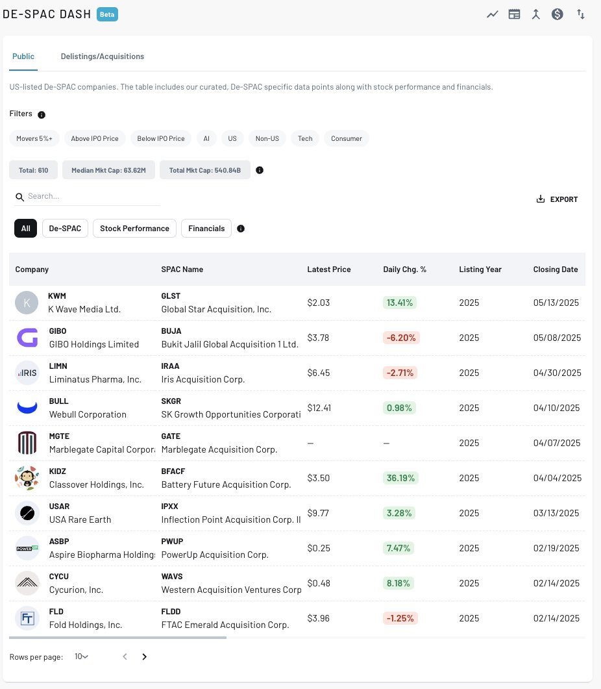The image size is (601, 689).
Task: Toggle the AI filter chip
Action: 206,138
